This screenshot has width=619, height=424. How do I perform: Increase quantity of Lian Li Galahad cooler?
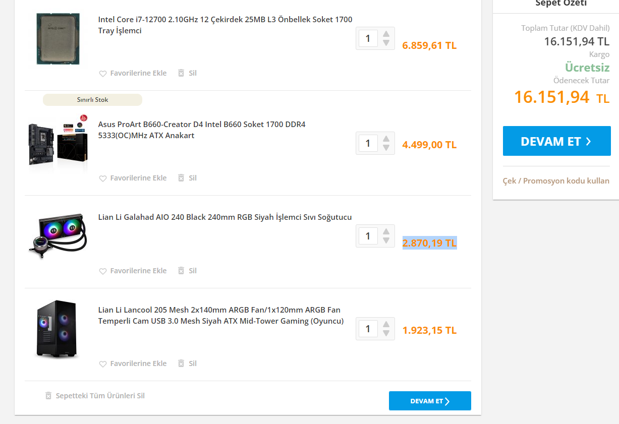tap(386, 231)
